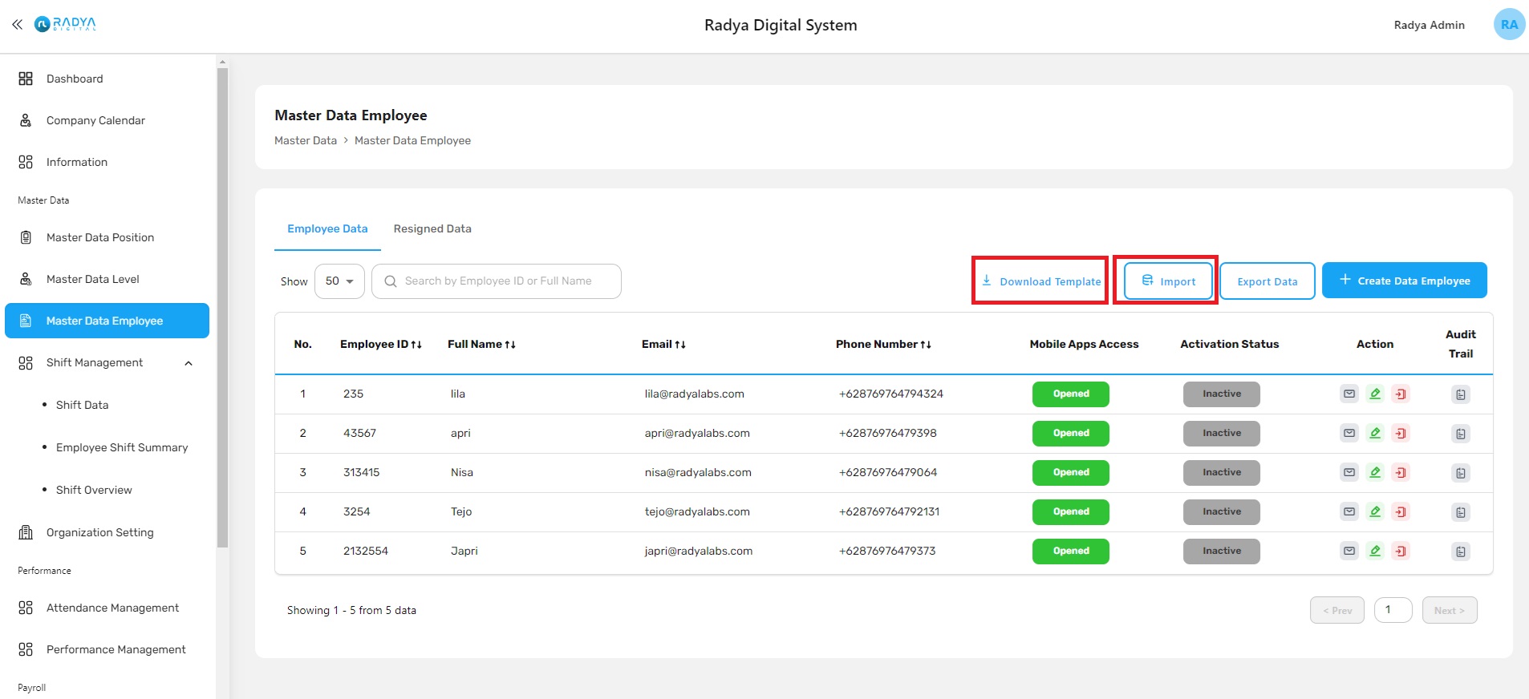
Task: Toggle Inactive status for Tejo
Action: tap(1222, 512)
